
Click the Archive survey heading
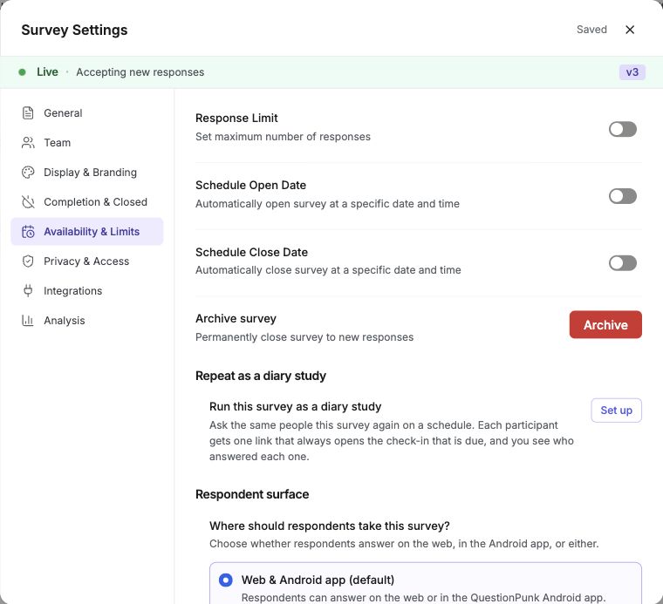pyautogui.click(x=236, y=318)
